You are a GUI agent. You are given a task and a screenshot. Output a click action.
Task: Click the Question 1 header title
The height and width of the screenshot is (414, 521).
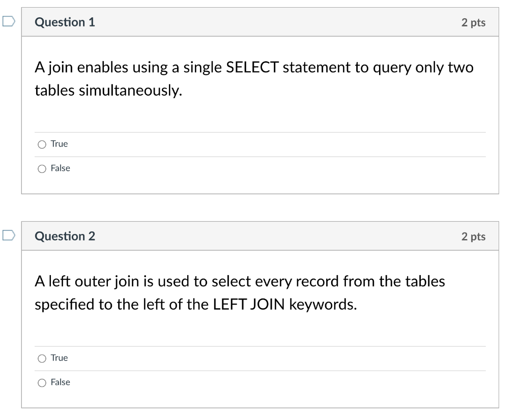pos(65,22)
